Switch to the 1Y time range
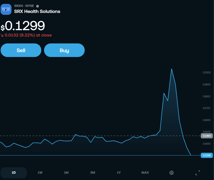This screenshot has width=214, height=180. (x=119, y=173)
